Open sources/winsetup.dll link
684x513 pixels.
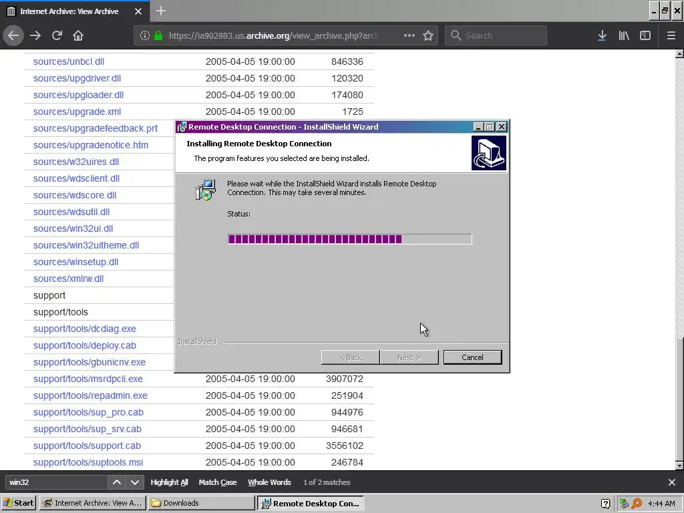[x=75, y=262]
